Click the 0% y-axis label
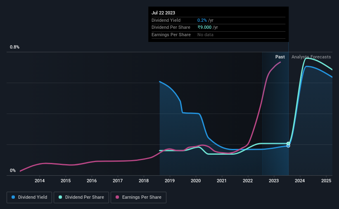339x209 pixels. 13,170
